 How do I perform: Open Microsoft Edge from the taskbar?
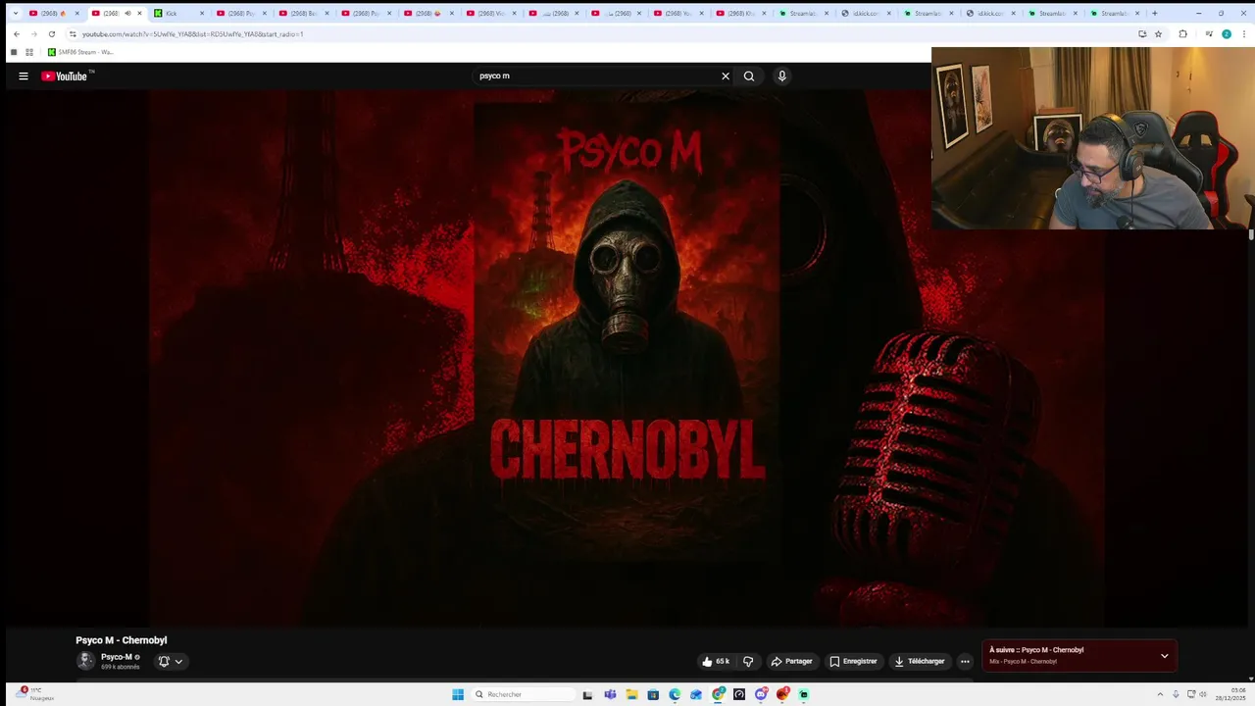pyautogui.click(x=675, y=694)
